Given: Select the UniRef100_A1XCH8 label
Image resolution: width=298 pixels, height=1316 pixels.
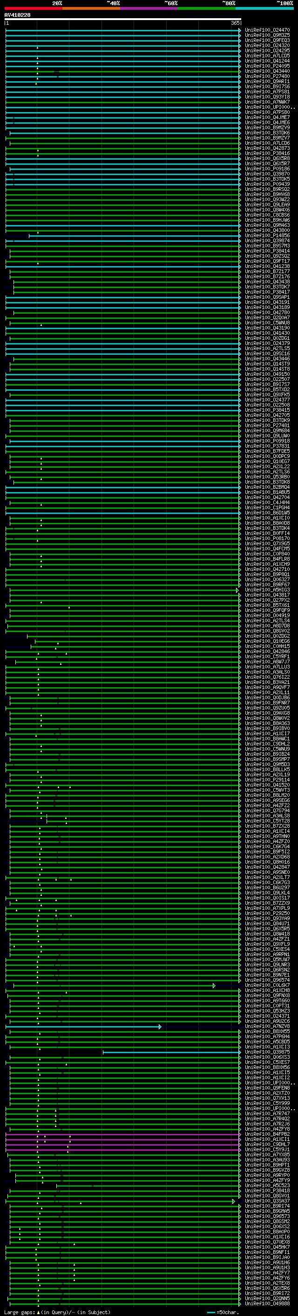Looking at the screenshot, I should 267,990.
